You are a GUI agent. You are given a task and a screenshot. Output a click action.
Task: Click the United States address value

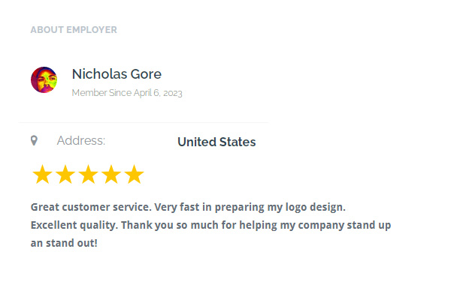pyautogui.click(x=216, y=142)
